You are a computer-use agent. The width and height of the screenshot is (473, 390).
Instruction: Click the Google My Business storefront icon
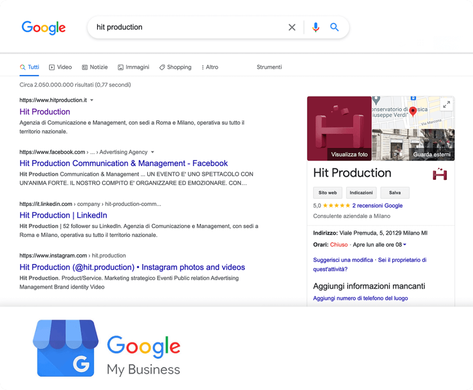click(x=66, y=348)
